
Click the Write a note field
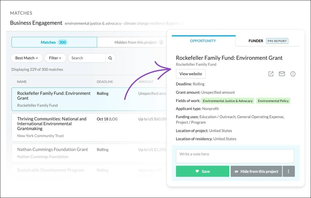click(x=235, y=156)
